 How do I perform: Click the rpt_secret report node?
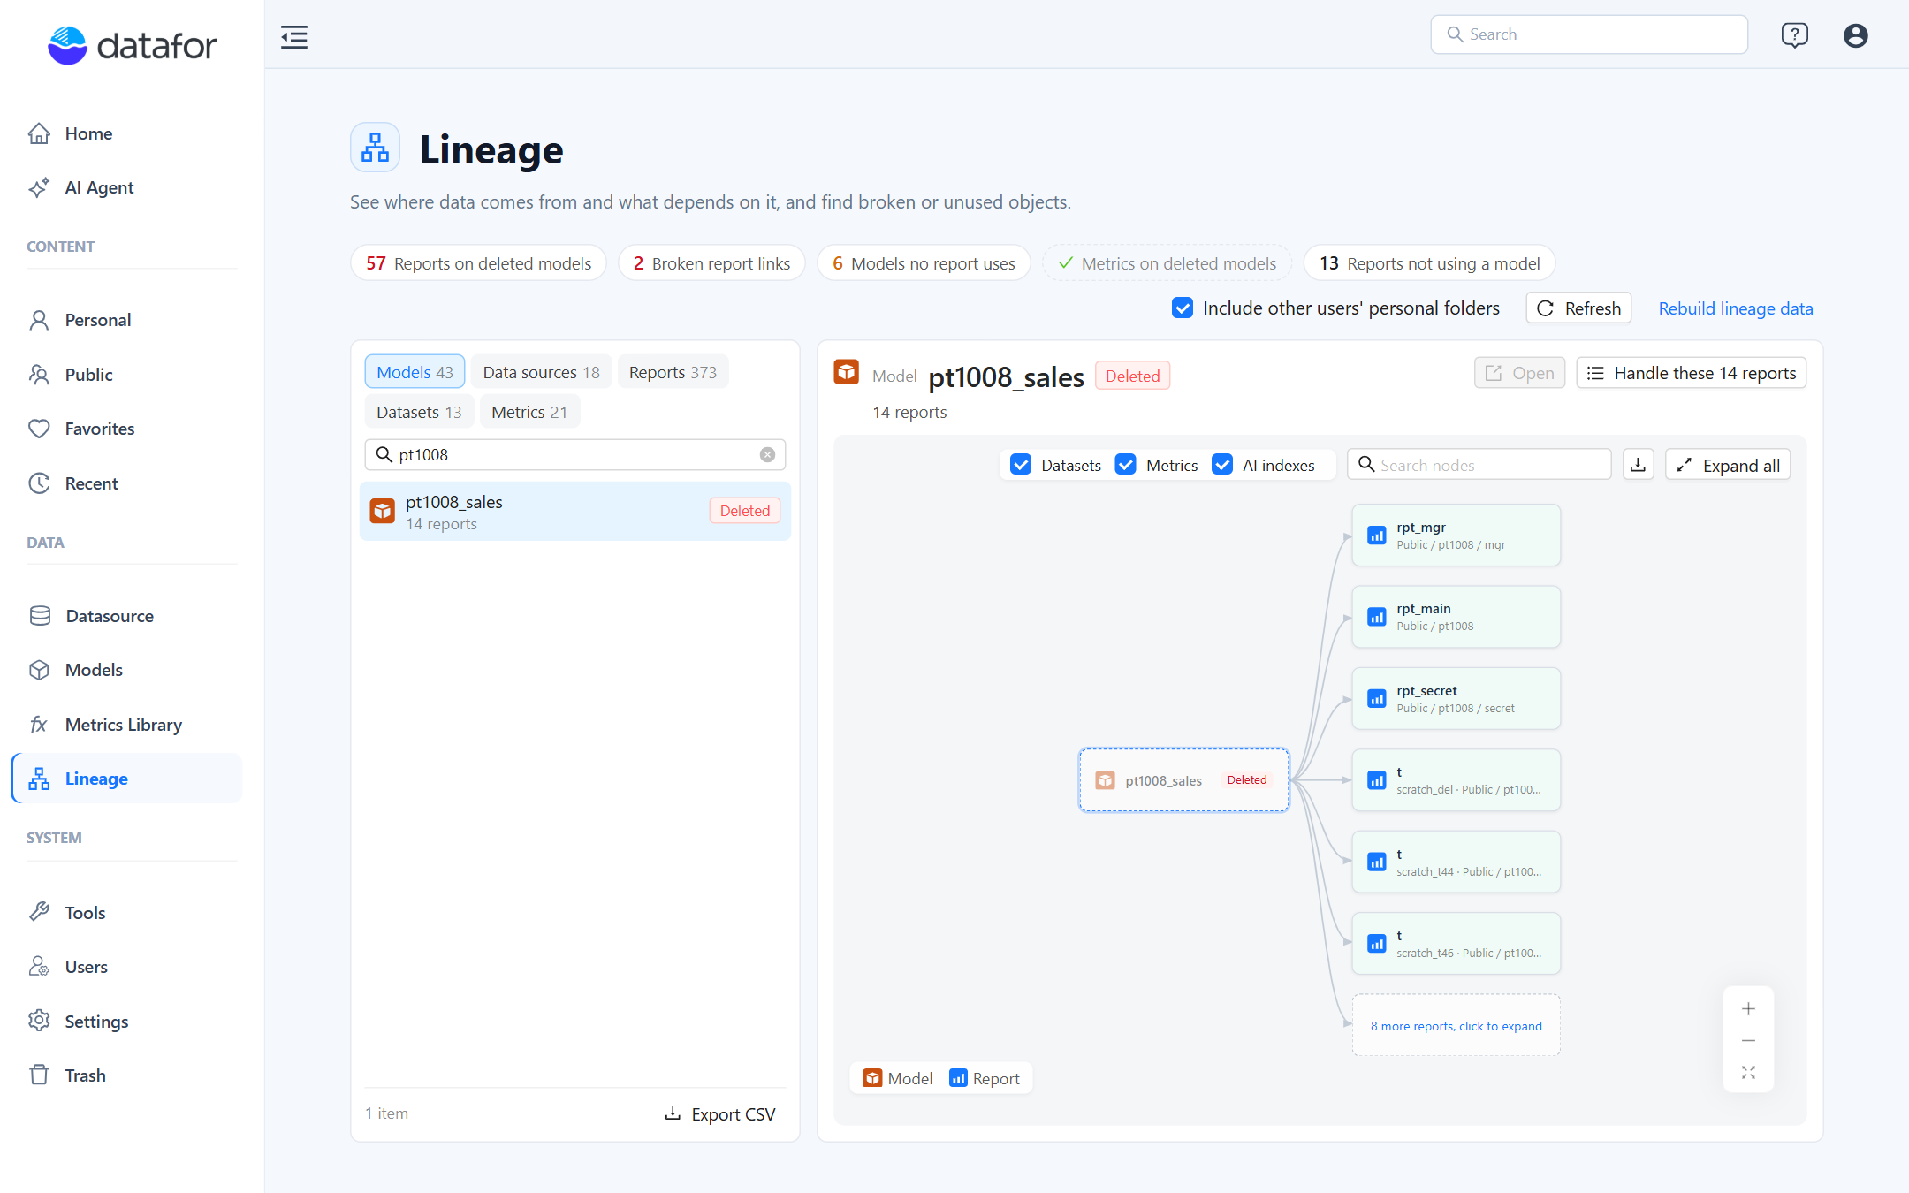click(1456, 699)
